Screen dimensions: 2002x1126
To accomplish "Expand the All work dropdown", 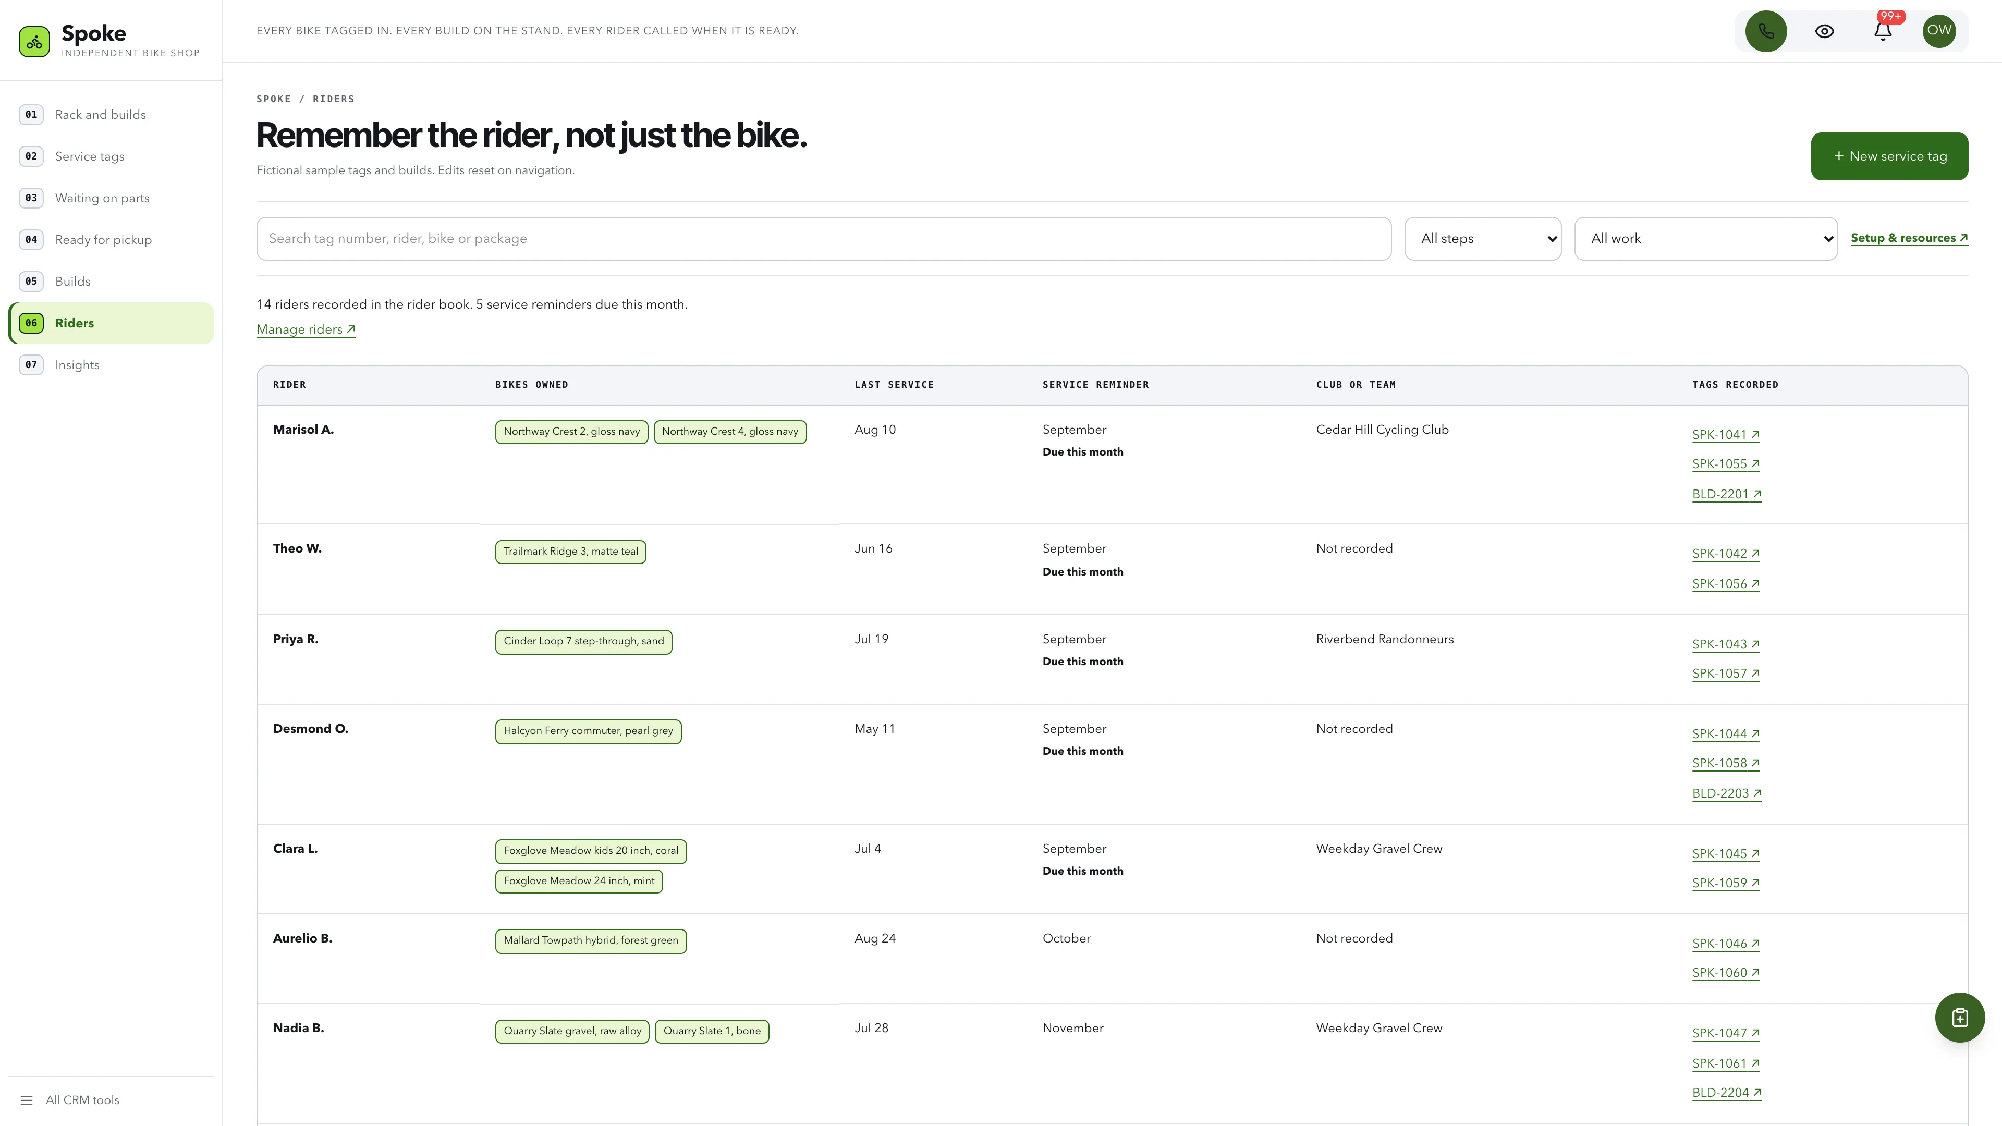I will coord(1706,239).
